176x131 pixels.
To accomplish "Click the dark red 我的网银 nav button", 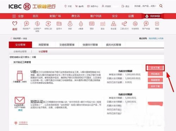I will (153, 16).
